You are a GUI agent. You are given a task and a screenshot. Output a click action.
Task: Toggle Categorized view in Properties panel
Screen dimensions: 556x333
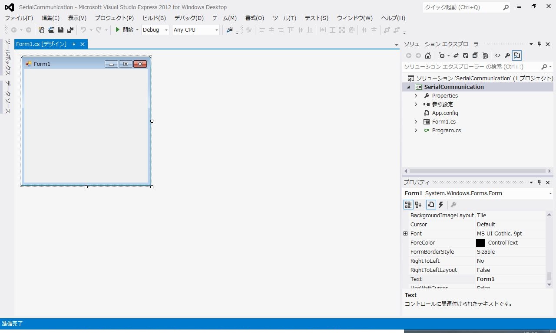tap(408, 205)
